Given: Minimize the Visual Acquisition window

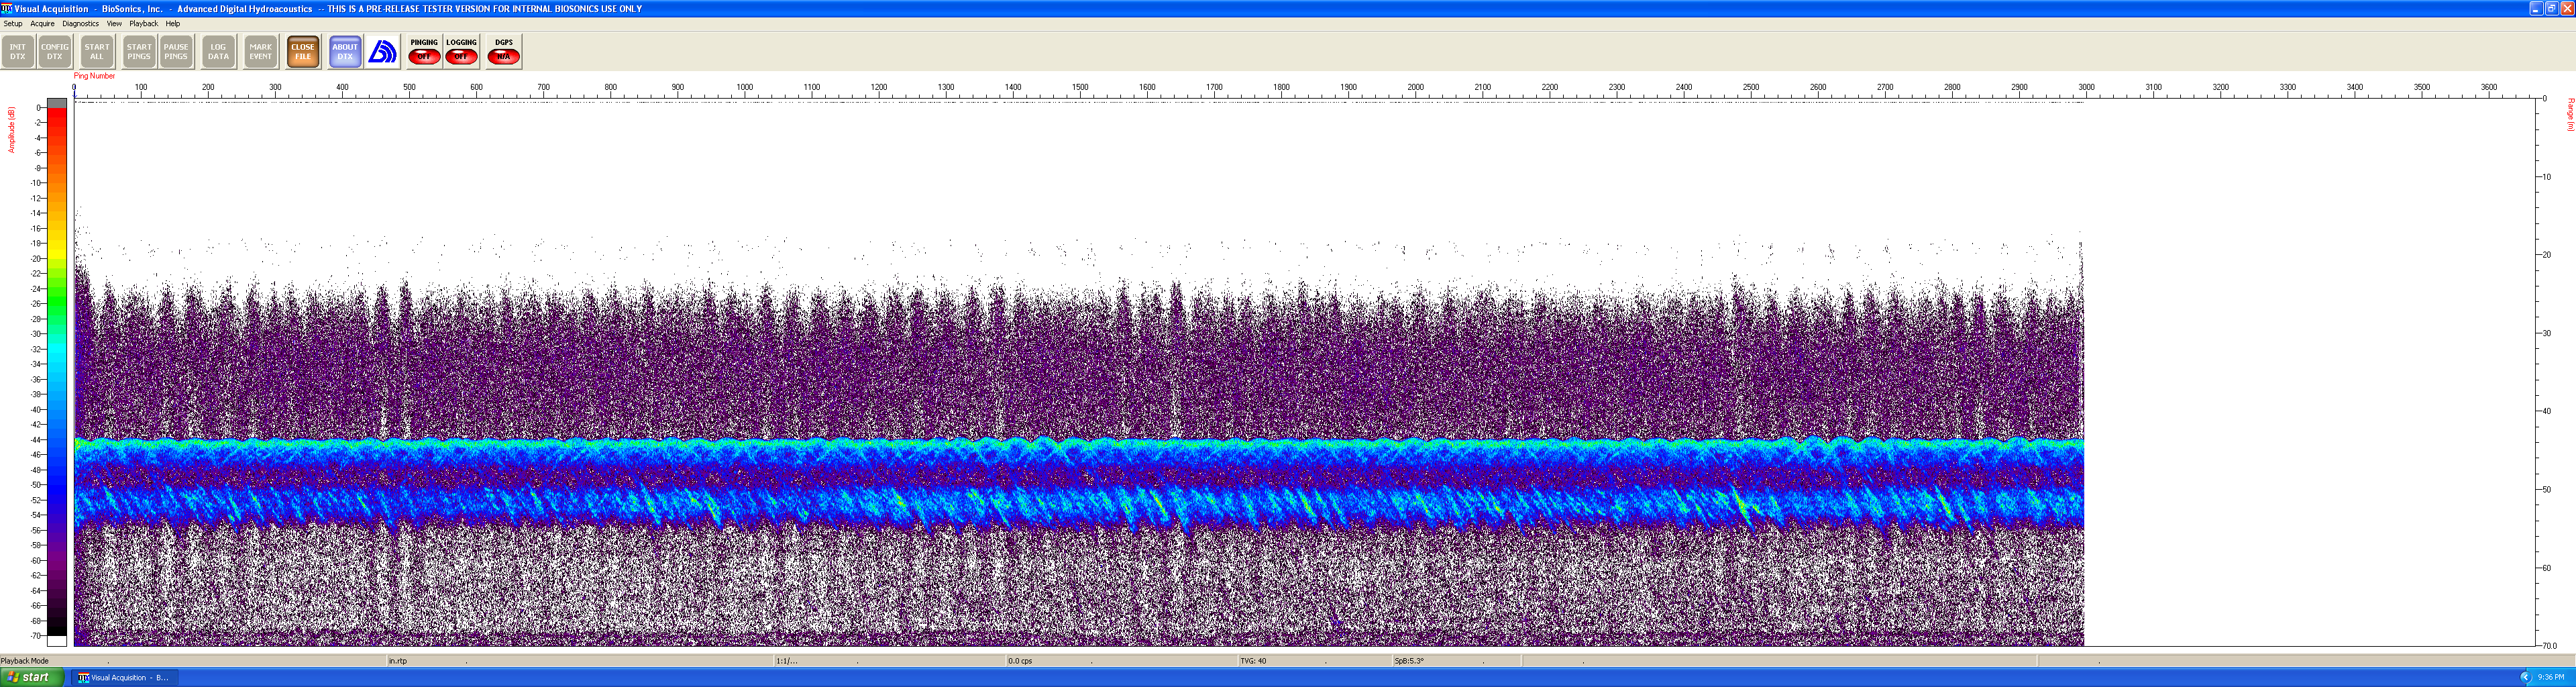Looking at the screenshot, I should click(x=2536, y=8).
